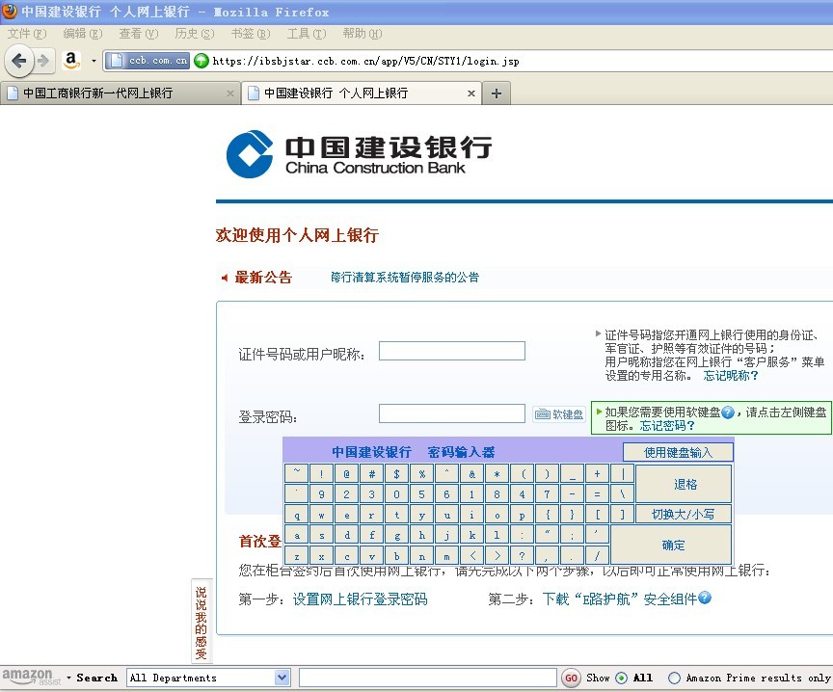The image size is (833, 692).
Task: Click the ccb.com.cn site identity badge
Action: pyautogui.click(x=147, y=61)
